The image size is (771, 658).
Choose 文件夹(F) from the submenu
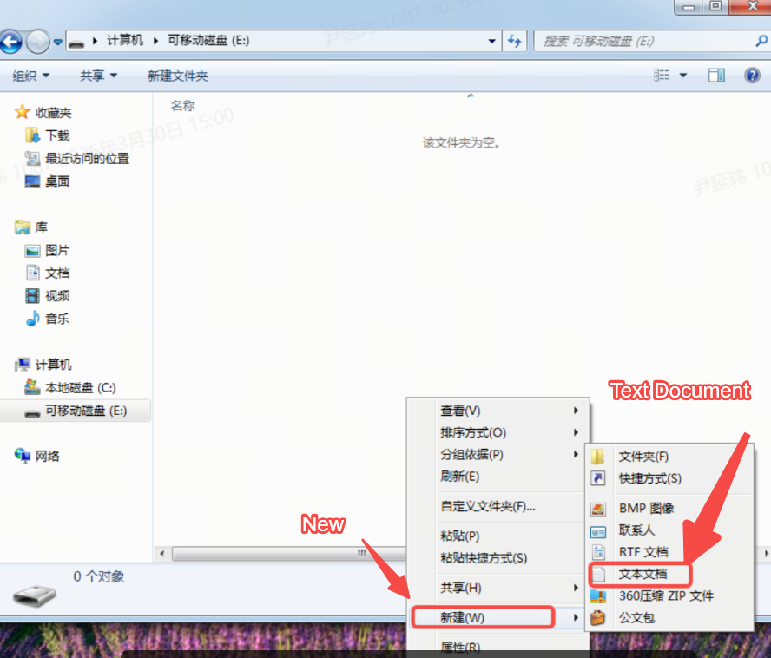[642, 457]
